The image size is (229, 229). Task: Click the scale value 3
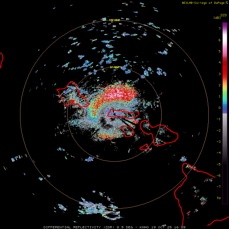pos(220,74)
